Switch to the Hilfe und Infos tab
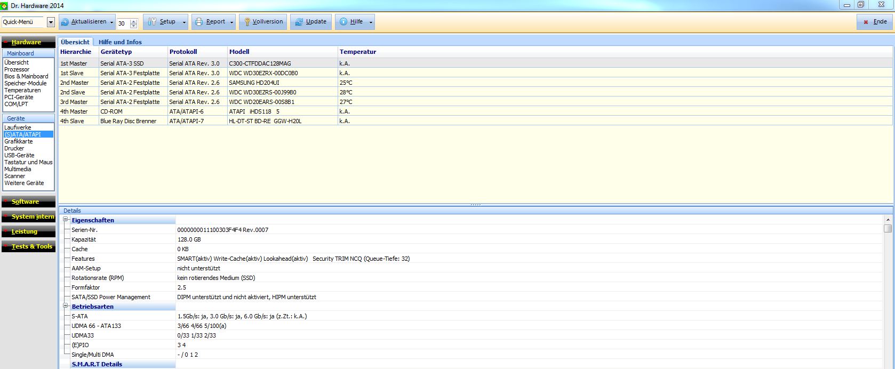Viewport: 895px width, 369px height. coord(120,42)
